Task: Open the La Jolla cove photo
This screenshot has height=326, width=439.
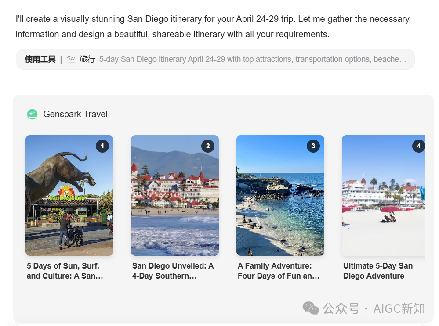Action: coord(280,195)
